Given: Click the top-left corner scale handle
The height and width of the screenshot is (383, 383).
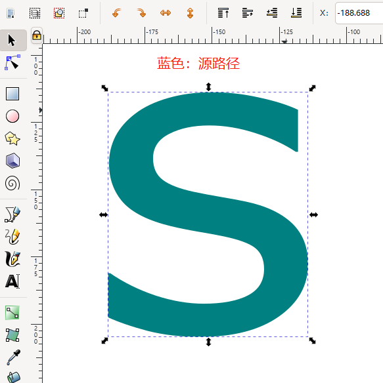Looking at the screenshot, I should (104, 88).
